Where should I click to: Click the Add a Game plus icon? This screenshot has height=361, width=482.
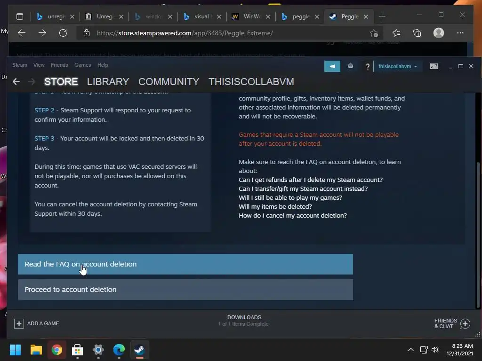19,323
